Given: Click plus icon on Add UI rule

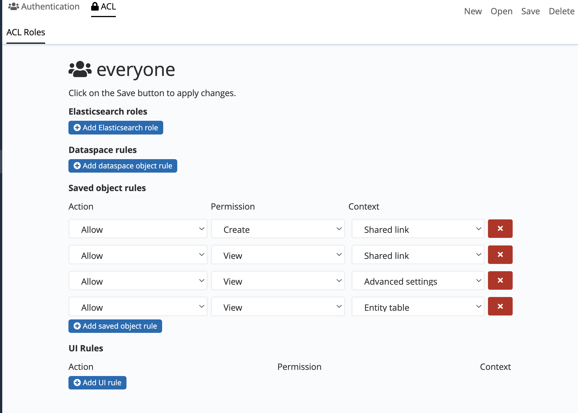Looking at the screenshot, I should 77,382.
